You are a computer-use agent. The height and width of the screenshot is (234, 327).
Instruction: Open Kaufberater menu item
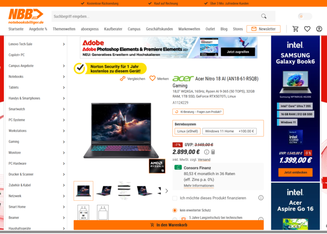[x=113, y=29]
